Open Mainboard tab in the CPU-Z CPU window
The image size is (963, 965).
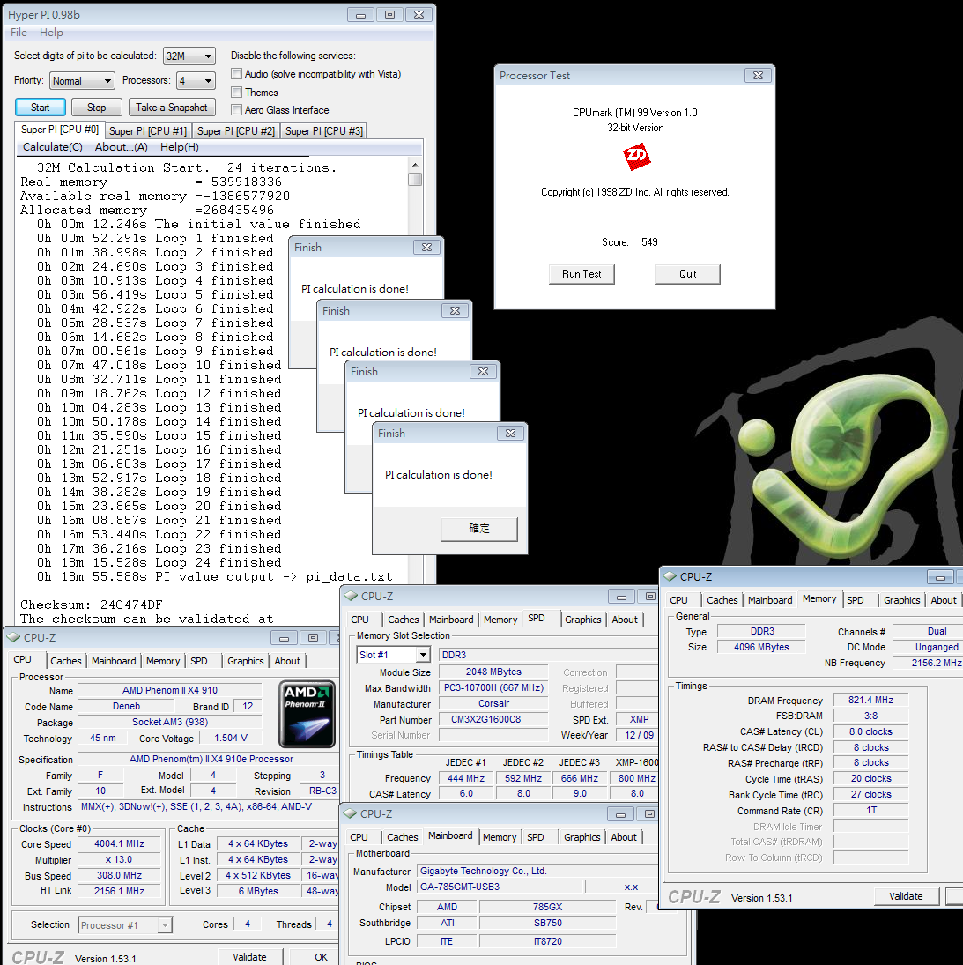click(114, 661)
